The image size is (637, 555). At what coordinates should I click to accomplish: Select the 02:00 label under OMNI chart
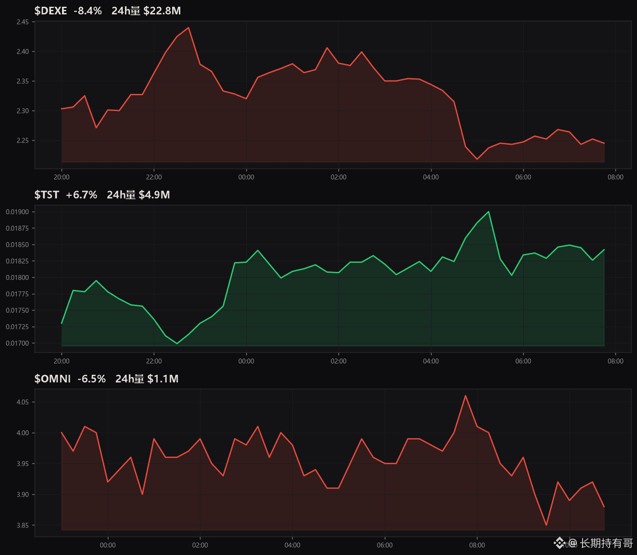(x=200, y=545)
